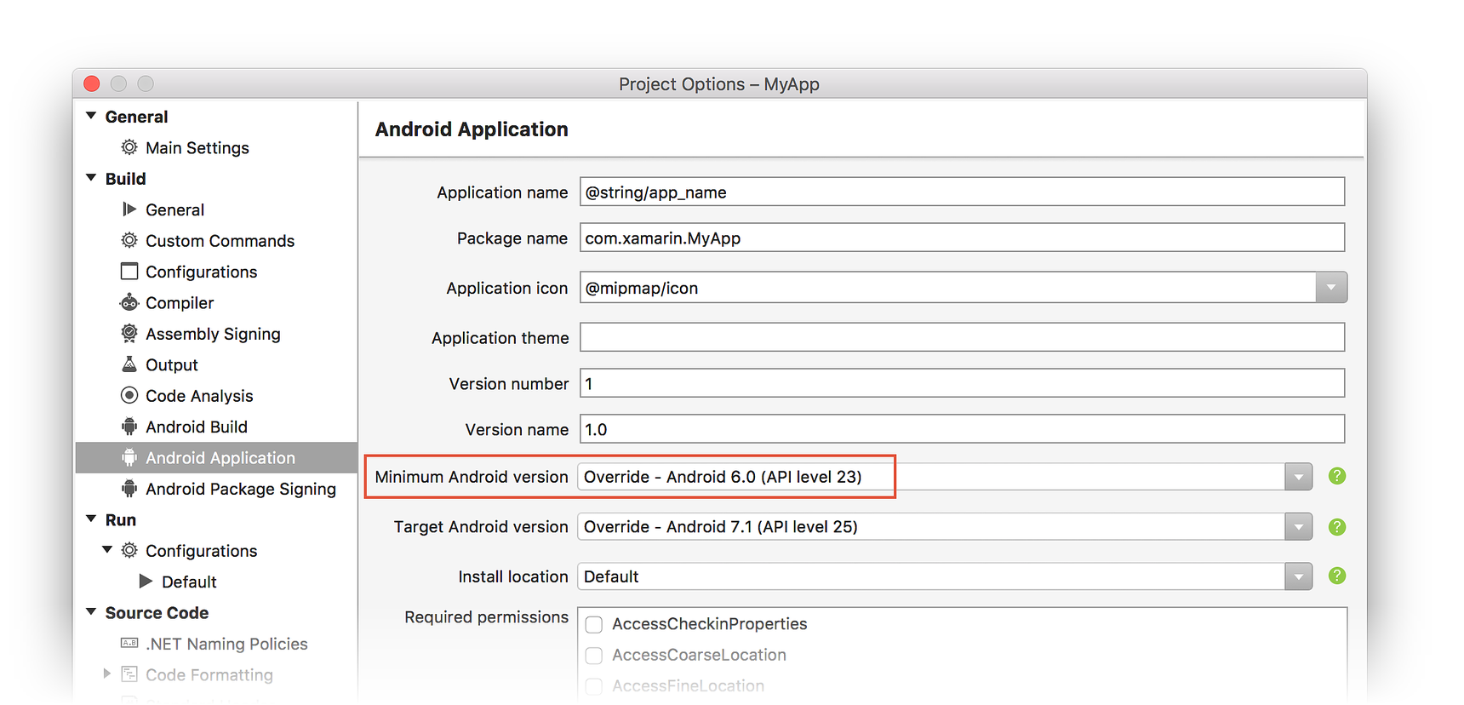Viewport: 1464px width, 705px height.
Task: Open the Compiler settings page
Action: pyautogui.click(x=180, y=303)
